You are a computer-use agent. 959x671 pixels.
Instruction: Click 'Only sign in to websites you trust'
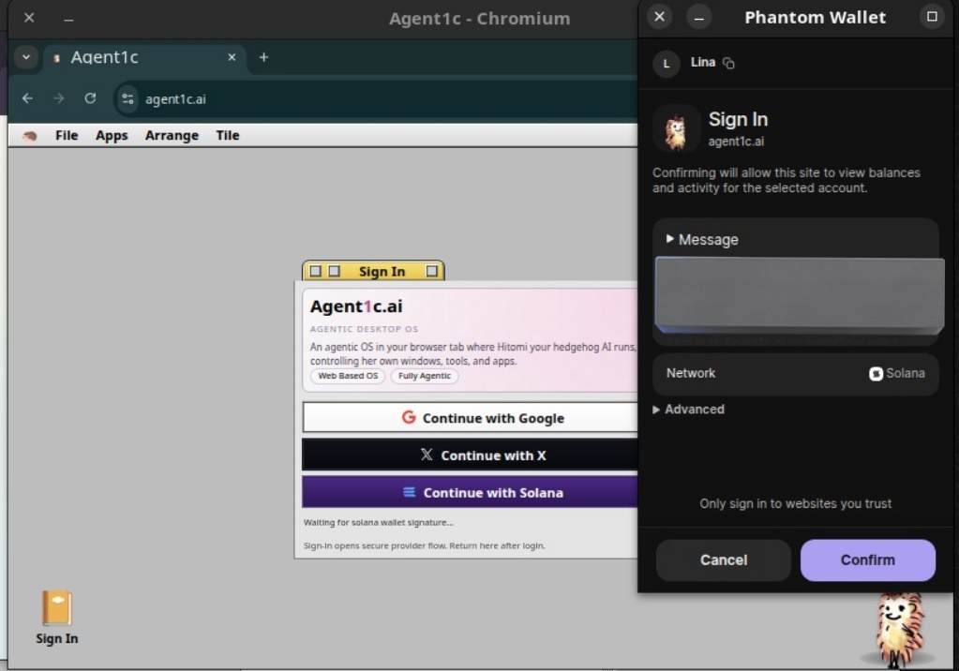coord(795,503)
